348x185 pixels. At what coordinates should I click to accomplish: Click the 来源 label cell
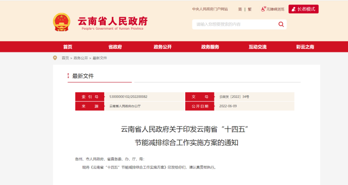[90, 106]
